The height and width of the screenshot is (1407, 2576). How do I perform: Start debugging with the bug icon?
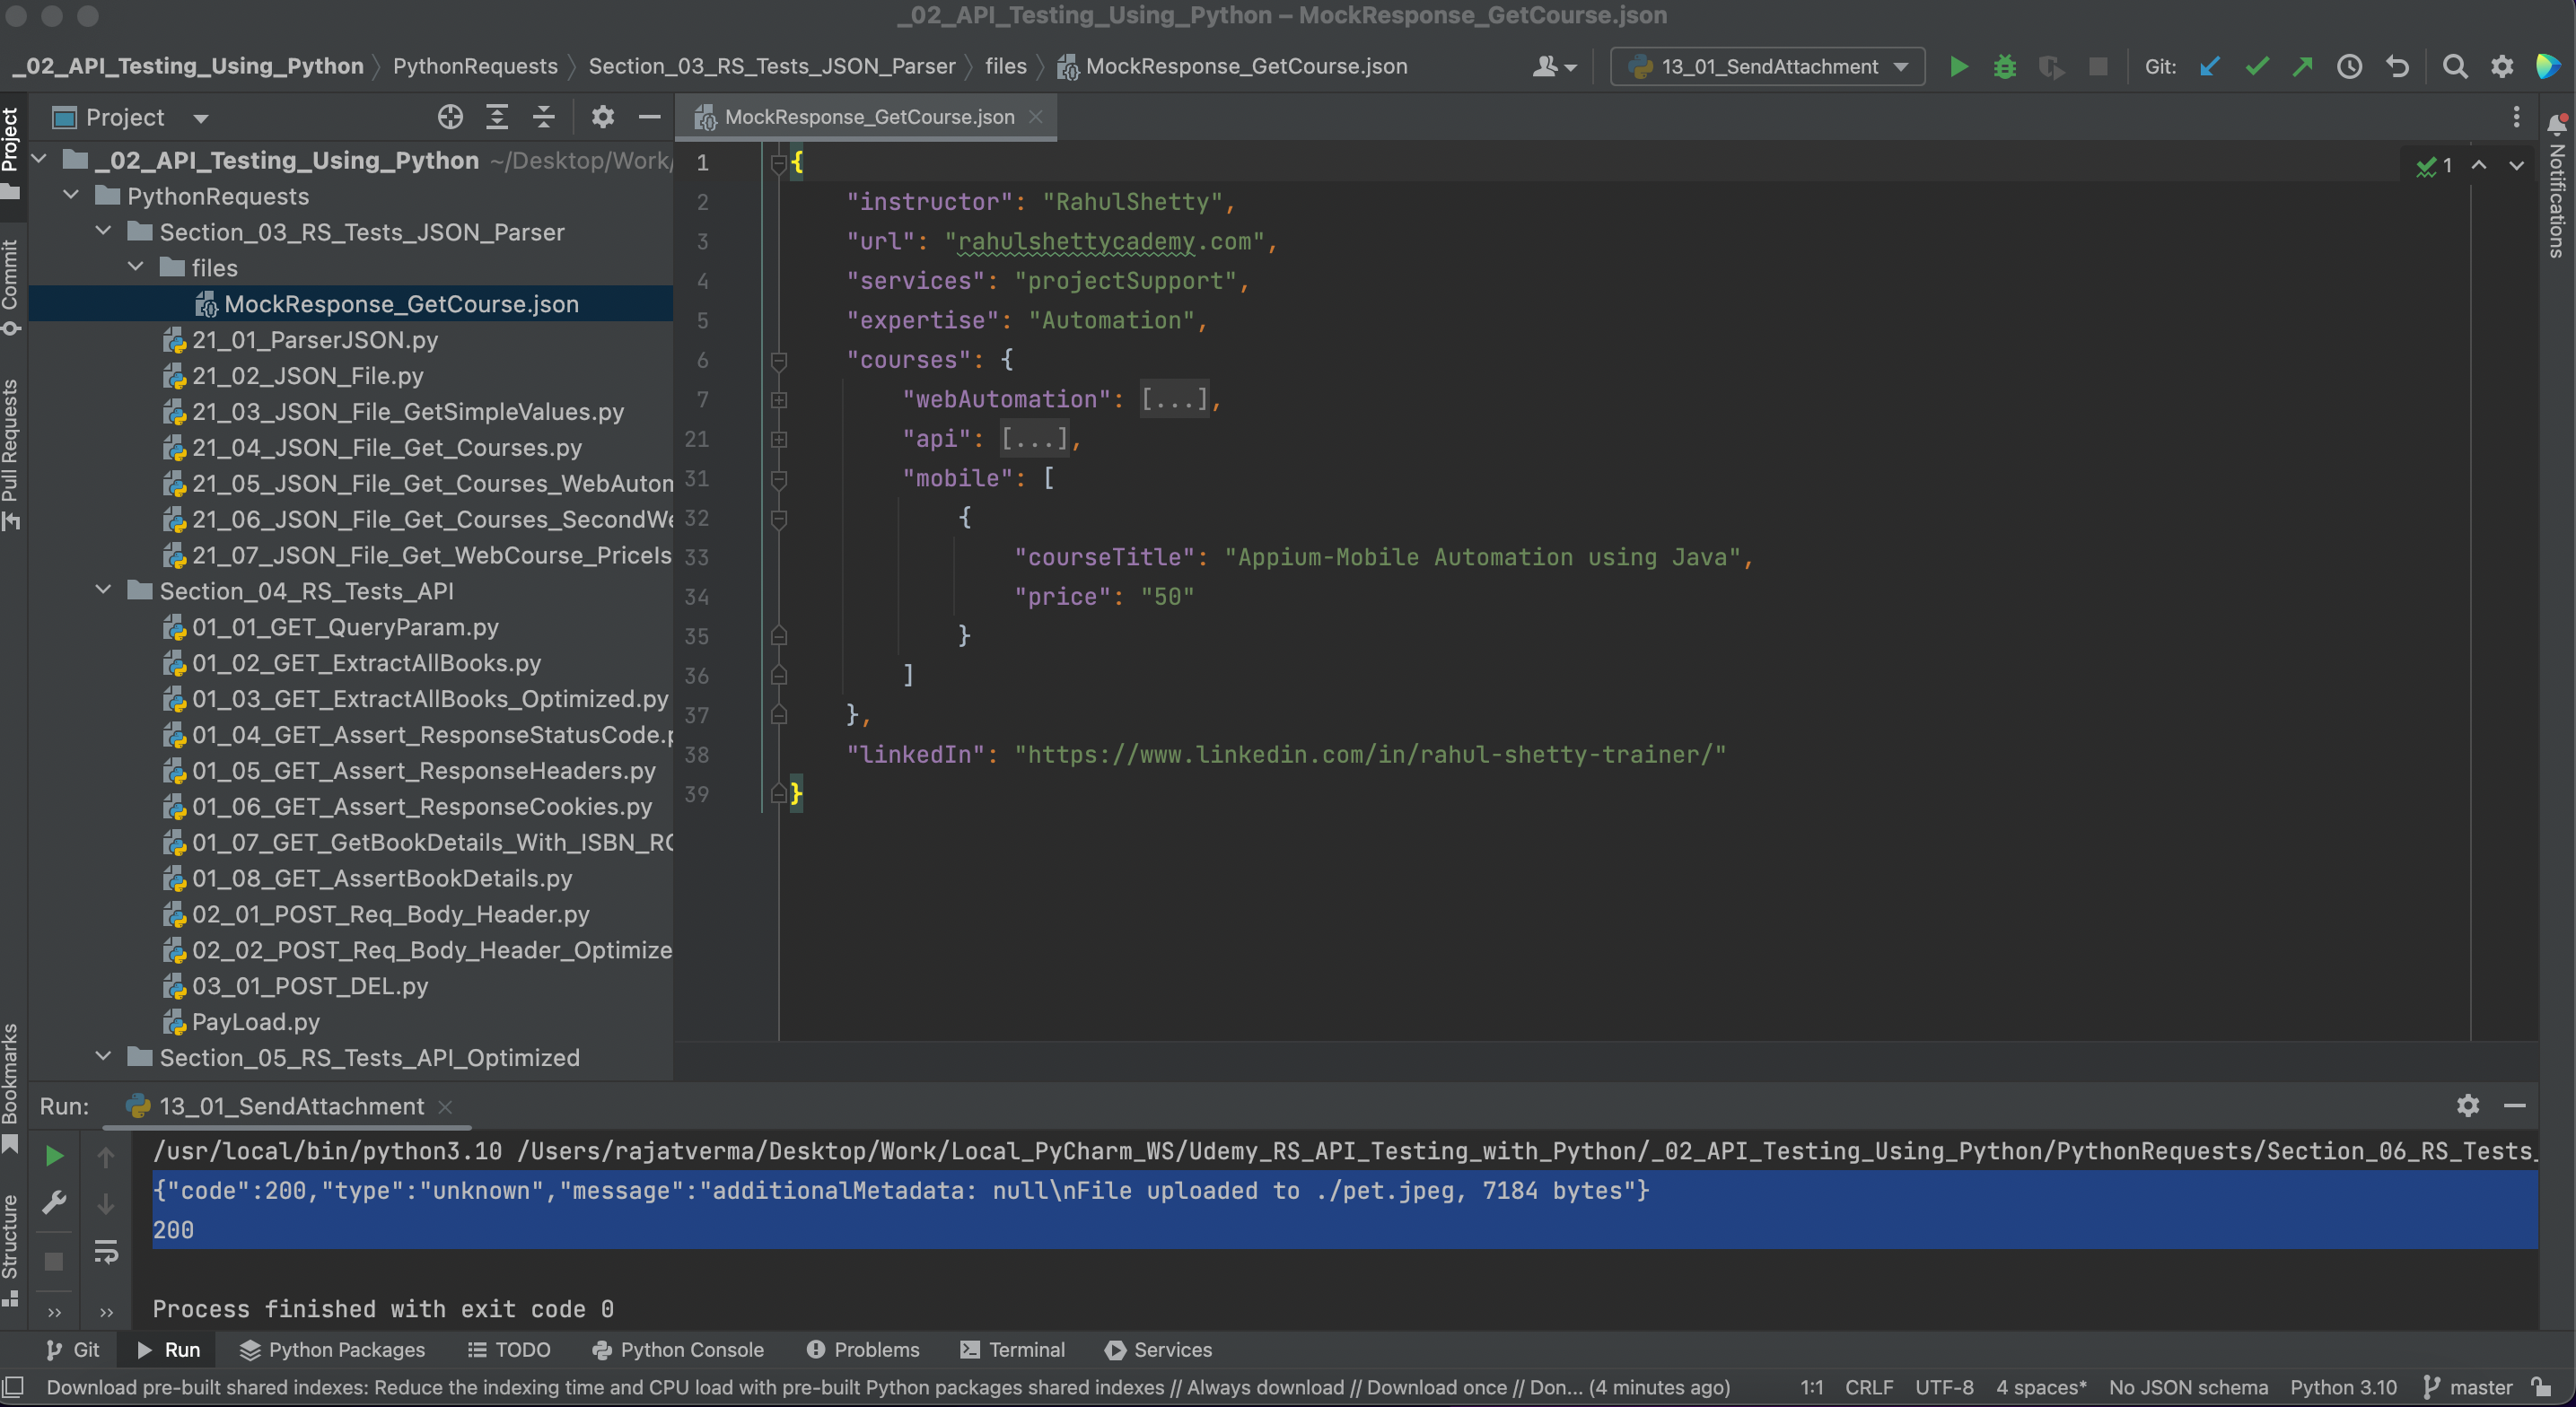[2004, 67]
